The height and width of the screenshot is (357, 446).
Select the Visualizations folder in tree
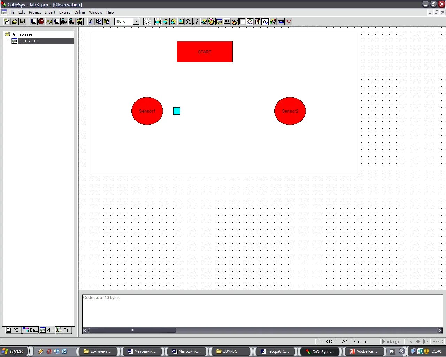click(22, 35)
